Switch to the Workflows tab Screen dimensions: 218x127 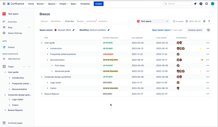(56, 21)
